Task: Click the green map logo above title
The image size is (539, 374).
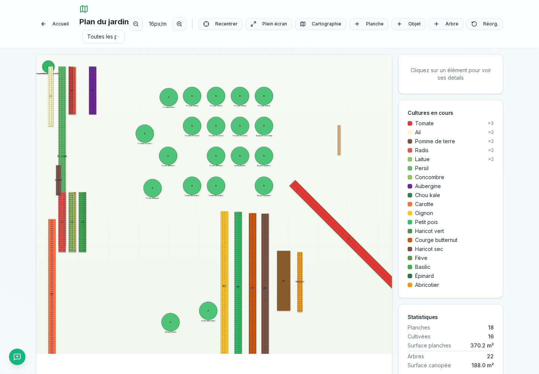Action: (84, 9)
